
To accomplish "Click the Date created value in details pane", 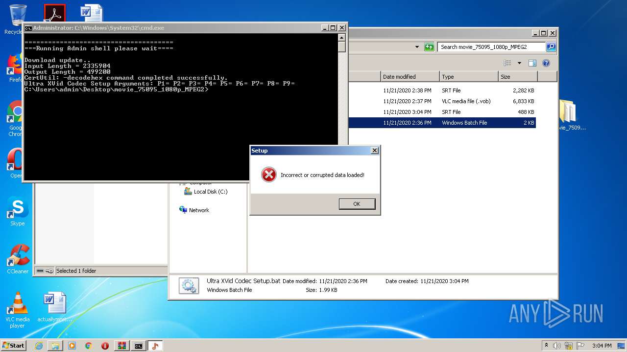I will (x=444, y=281).
